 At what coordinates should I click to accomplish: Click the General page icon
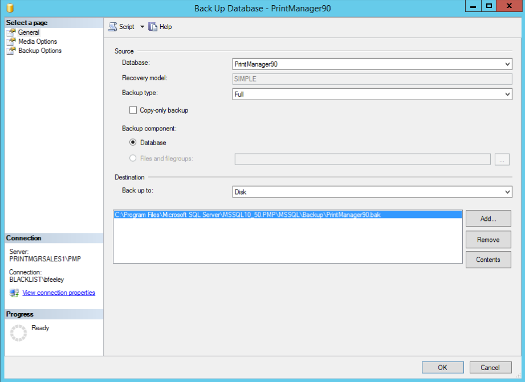[x=11, y=32]
